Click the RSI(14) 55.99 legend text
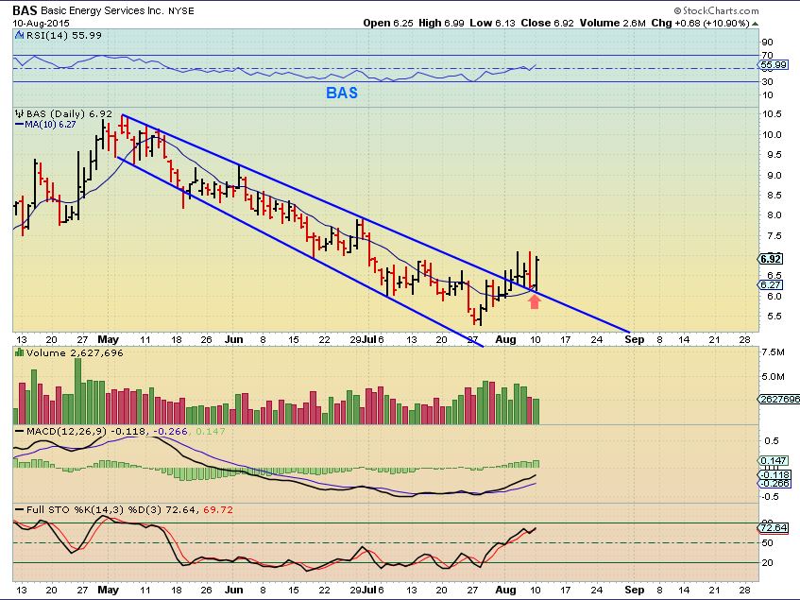Image resolution: width=800 pixels, height=600 pixels. [x=64, y=36]
